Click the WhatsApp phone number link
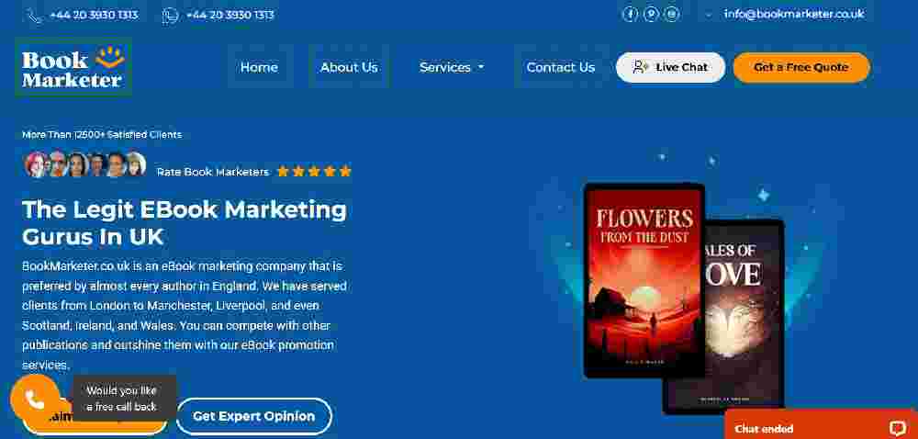Image resolution: width=918 pixels, height=439 pixels. click(230, 16)
